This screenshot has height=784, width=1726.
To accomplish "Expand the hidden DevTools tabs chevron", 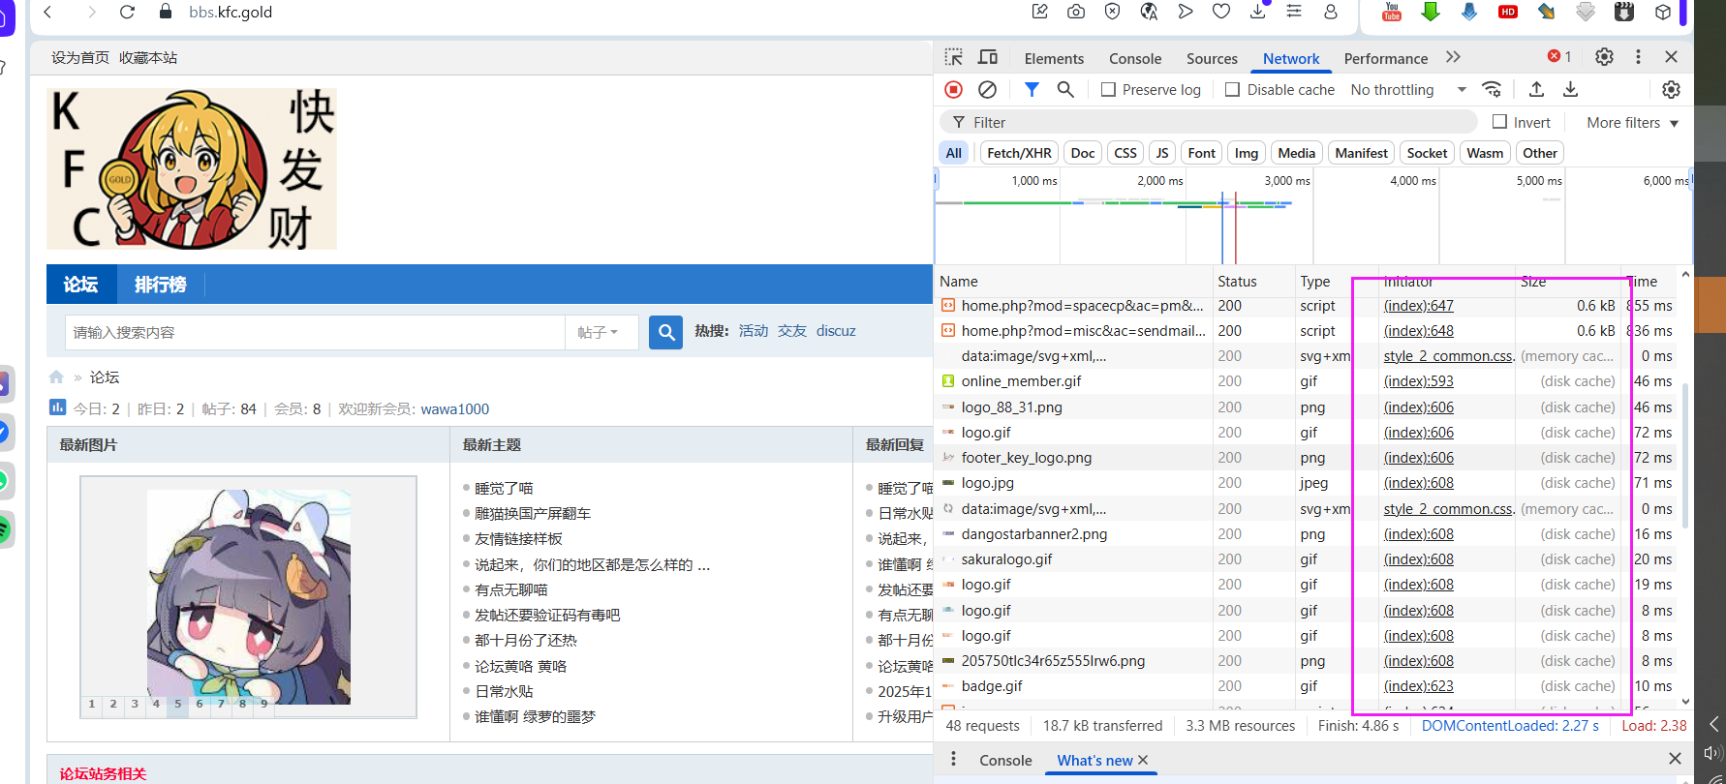I will click(x=1453, y=58).
